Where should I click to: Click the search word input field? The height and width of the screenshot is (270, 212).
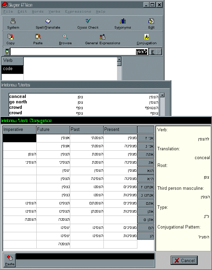point(79,52)
